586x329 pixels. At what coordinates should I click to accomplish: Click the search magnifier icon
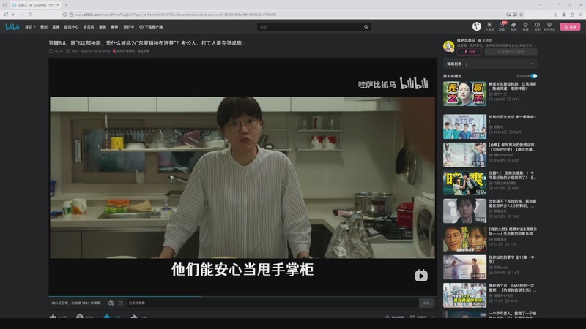tap(366, 27)
